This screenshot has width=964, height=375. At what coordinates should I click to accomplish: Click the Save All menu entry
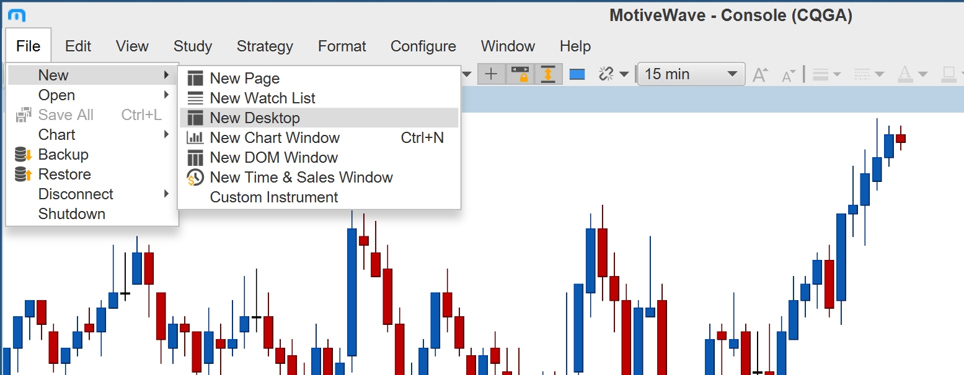[92, 115]
